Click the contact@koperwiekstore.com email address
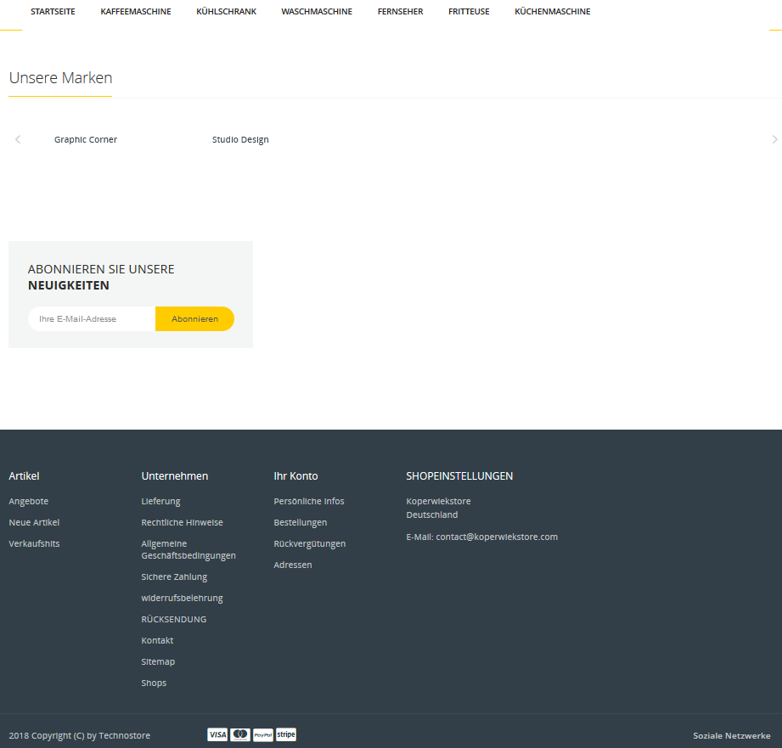The height and width of the screenshot is (748, 782). (x=497, y=537)
